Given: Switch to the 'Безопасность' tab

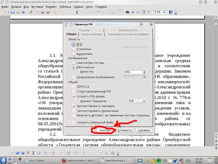Looking at the screenshot, I should (x=128, y=30).
